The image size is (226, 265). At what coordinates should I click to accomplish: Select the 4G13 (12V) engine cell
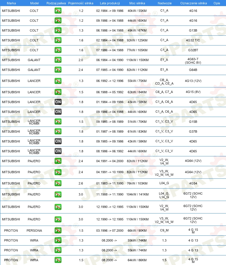[x=193, y=81]
